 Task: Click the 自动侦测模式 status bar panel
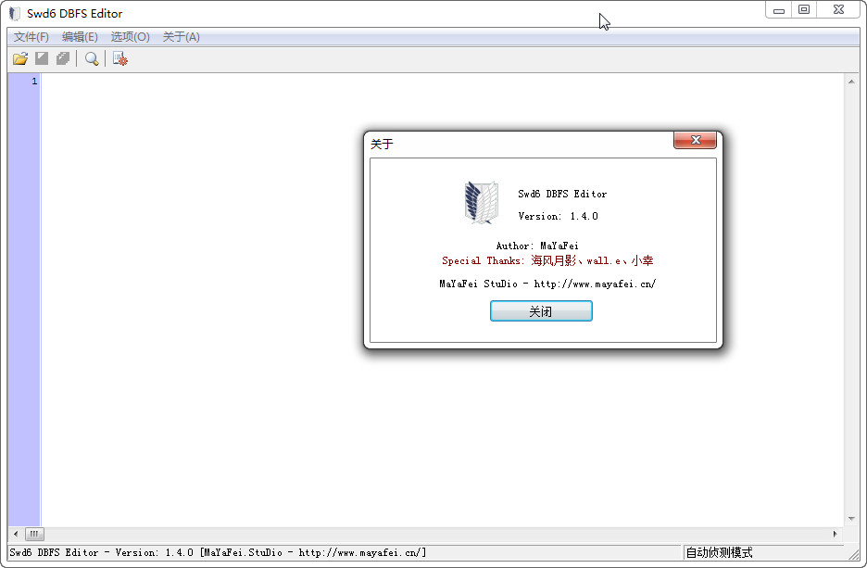(719, 553)
